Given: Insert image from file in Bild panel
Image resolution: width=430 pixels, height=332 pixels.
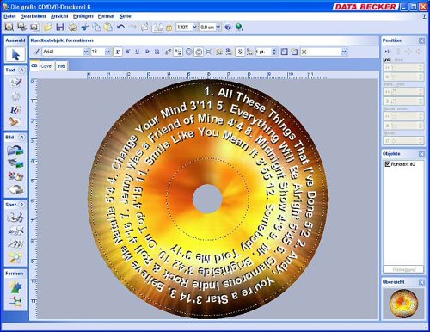Looking at the screenshot, I should pos(15,151).
